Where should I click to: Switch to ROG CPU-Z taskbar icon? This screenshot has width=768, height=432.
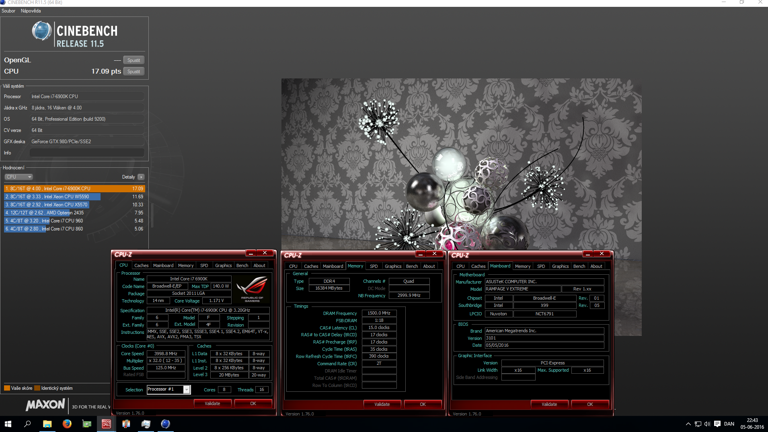click(106, 424)
